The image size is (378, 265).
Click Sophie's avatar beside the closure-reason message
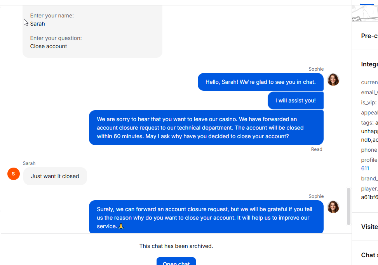click(333, 207)
